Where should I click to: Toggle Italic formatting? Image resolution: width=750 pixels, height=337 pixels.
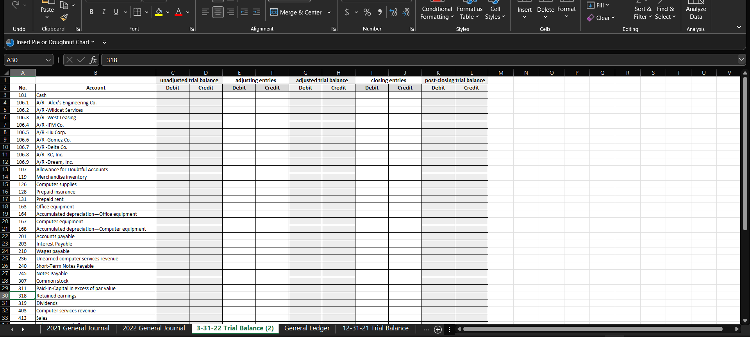104,12
